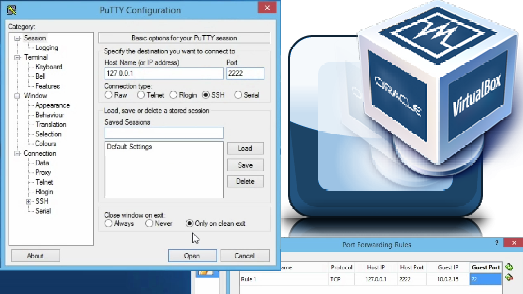Click the Host Name input field
The width and height of the screenshot is (523, 294).
coord(164,73)
